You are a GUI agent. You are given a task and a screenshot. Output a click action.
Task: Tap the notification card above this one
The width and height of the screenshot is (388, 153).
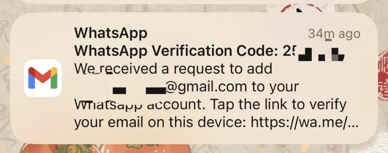click(x=194, y=2)
